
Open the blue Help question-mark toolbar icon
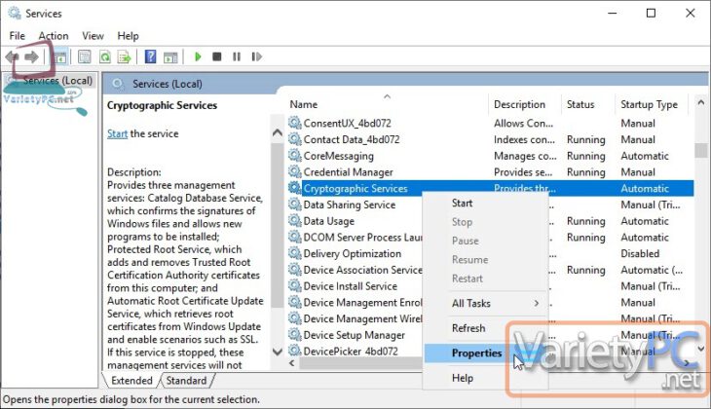150,57
